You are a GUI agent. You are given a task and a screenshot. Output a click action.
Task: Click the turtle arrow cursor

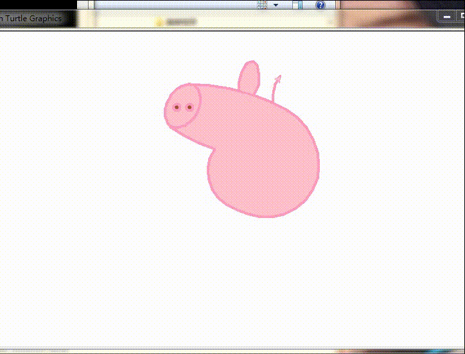(277, 80)
